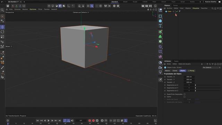Click the Segmentos en X slider
This screenshot has height=125, width=222.
click(208, 85)
